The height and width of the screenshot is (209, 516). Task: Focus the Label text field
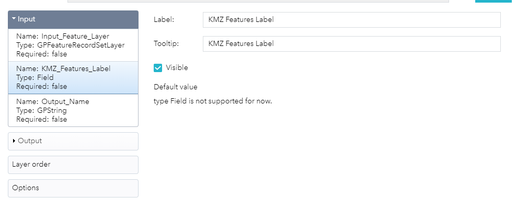pyautogui.click(x=351, y=20)
